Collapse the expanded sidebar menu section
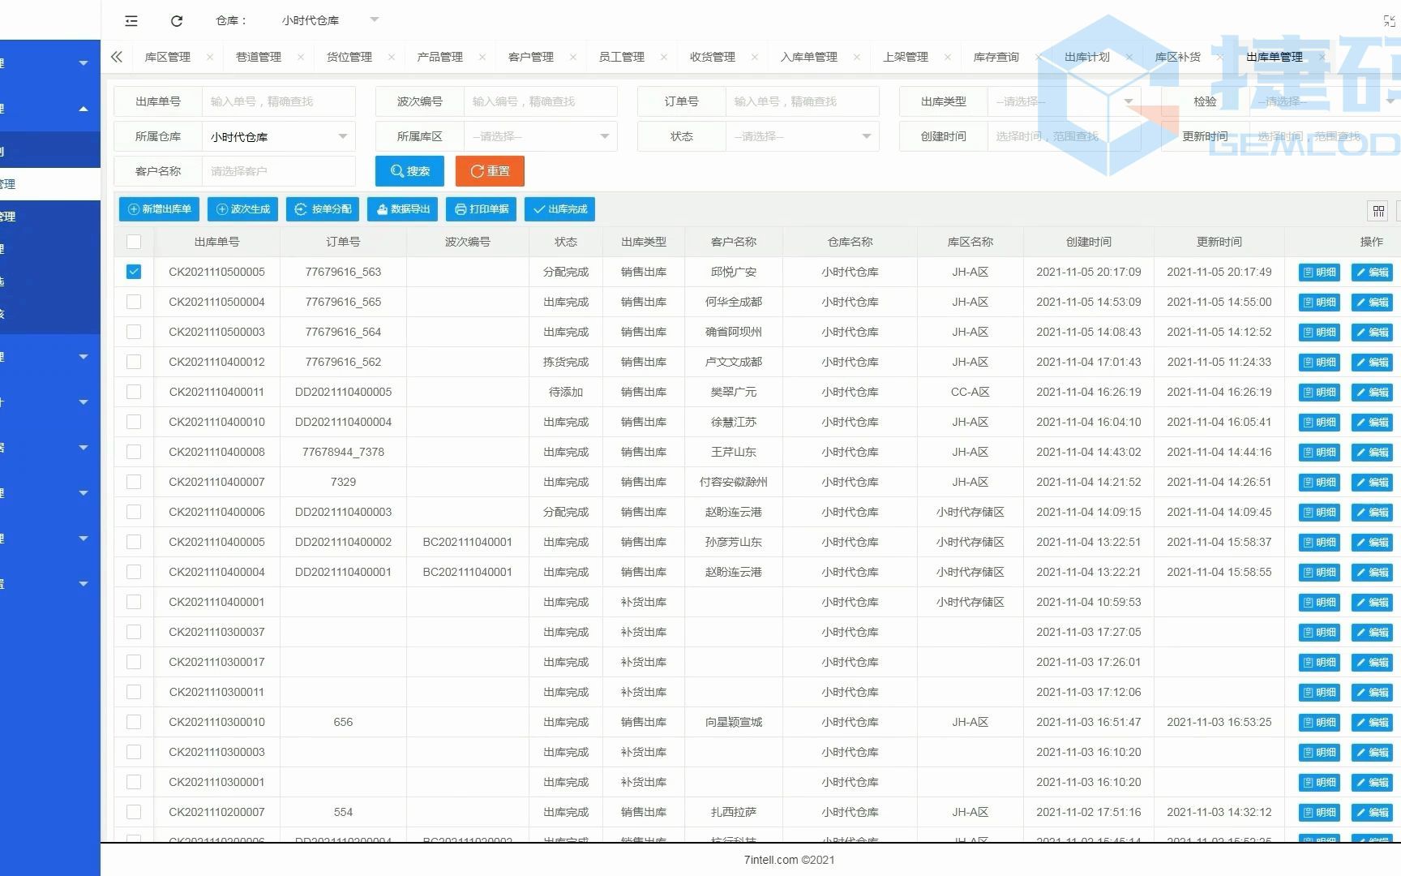Screen dimensions: 1401x876 click(x=83, y=108)
